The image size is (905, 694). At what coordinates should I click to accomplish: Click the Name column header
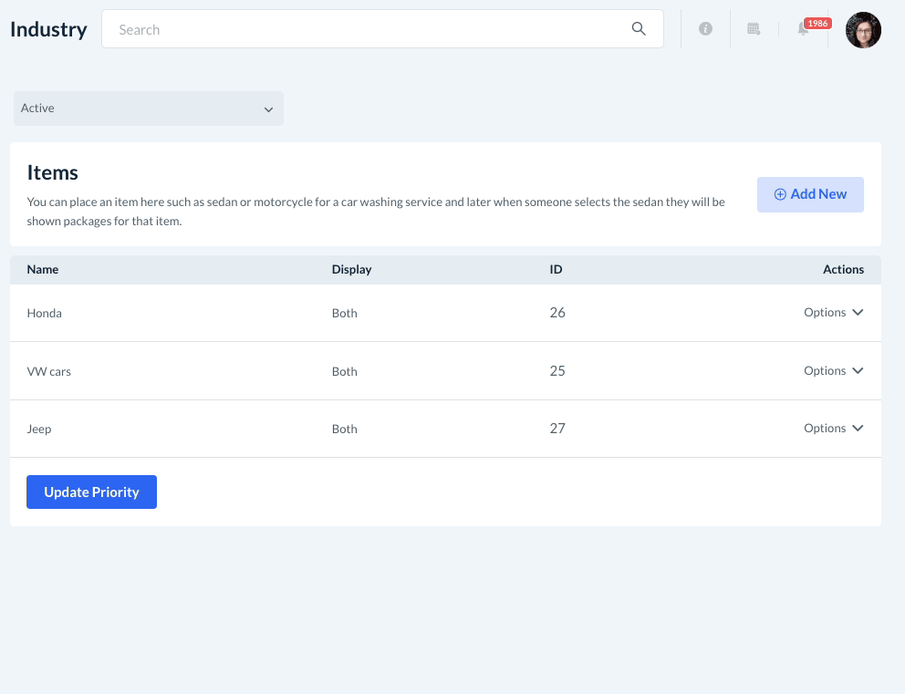[43, 270]
